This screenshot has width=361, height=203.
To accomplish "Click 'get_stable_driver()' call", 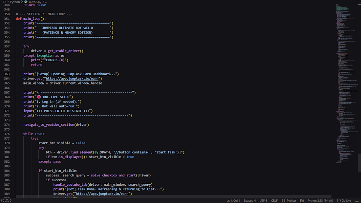I will 65,51.
